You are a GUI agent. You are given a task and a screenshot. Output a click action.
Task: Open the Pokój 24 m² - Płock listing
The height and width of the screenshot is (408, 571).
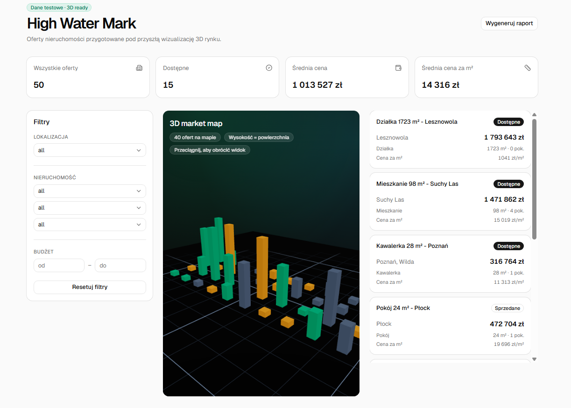point(450,326)
